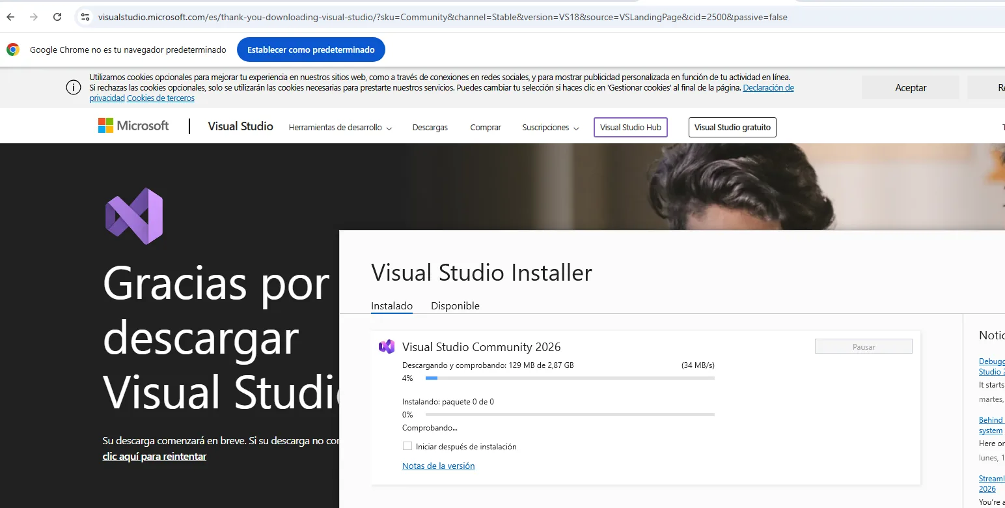1005x508 pixels.
Task: Click the Google Chrome logo in the default-browser bar
Action: tap(13, 49)
